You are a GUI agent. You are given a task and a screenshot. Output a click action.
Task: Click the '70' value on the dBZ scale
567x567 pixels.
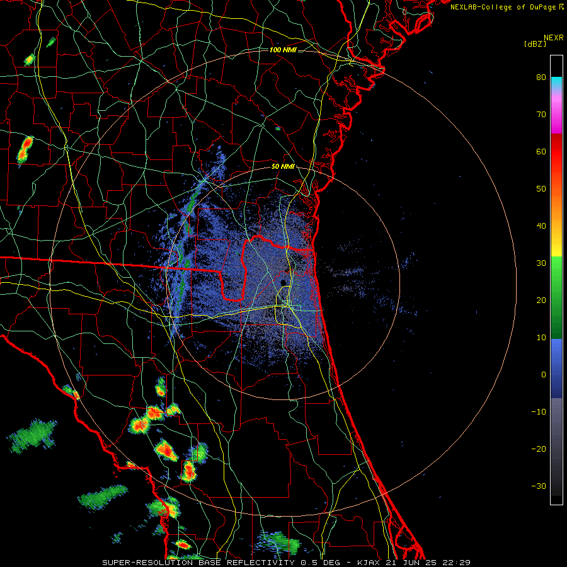541,115
